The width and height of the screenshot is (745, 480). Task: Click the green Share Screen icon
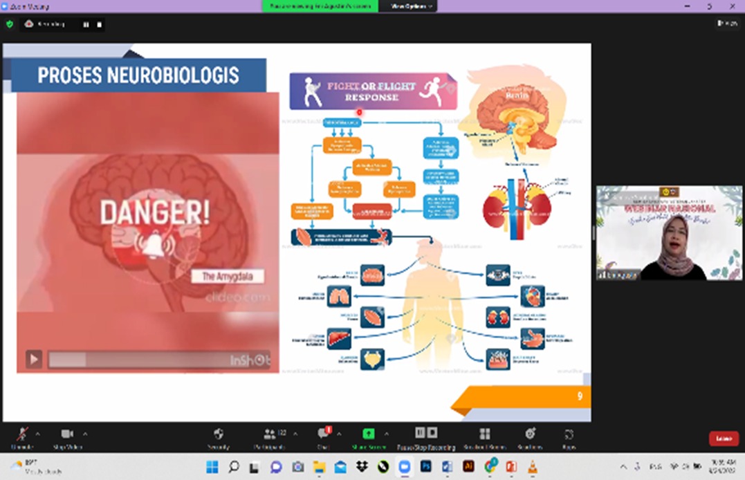369,434
